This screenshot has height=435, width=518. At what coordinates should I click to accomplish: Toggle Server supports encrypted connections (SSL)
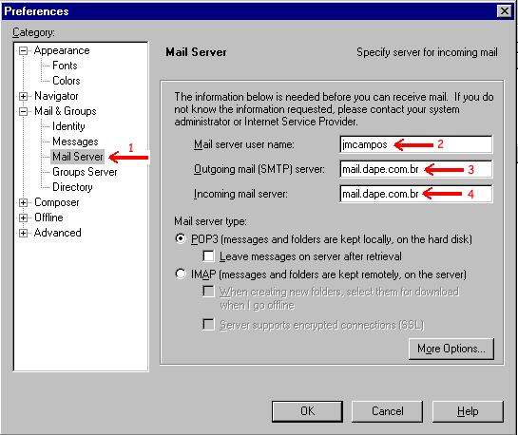point(208,325)
